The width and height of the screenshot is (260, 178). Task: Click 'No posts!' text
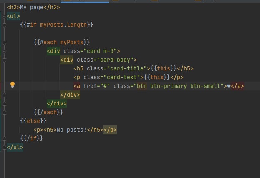click(72, 130)
